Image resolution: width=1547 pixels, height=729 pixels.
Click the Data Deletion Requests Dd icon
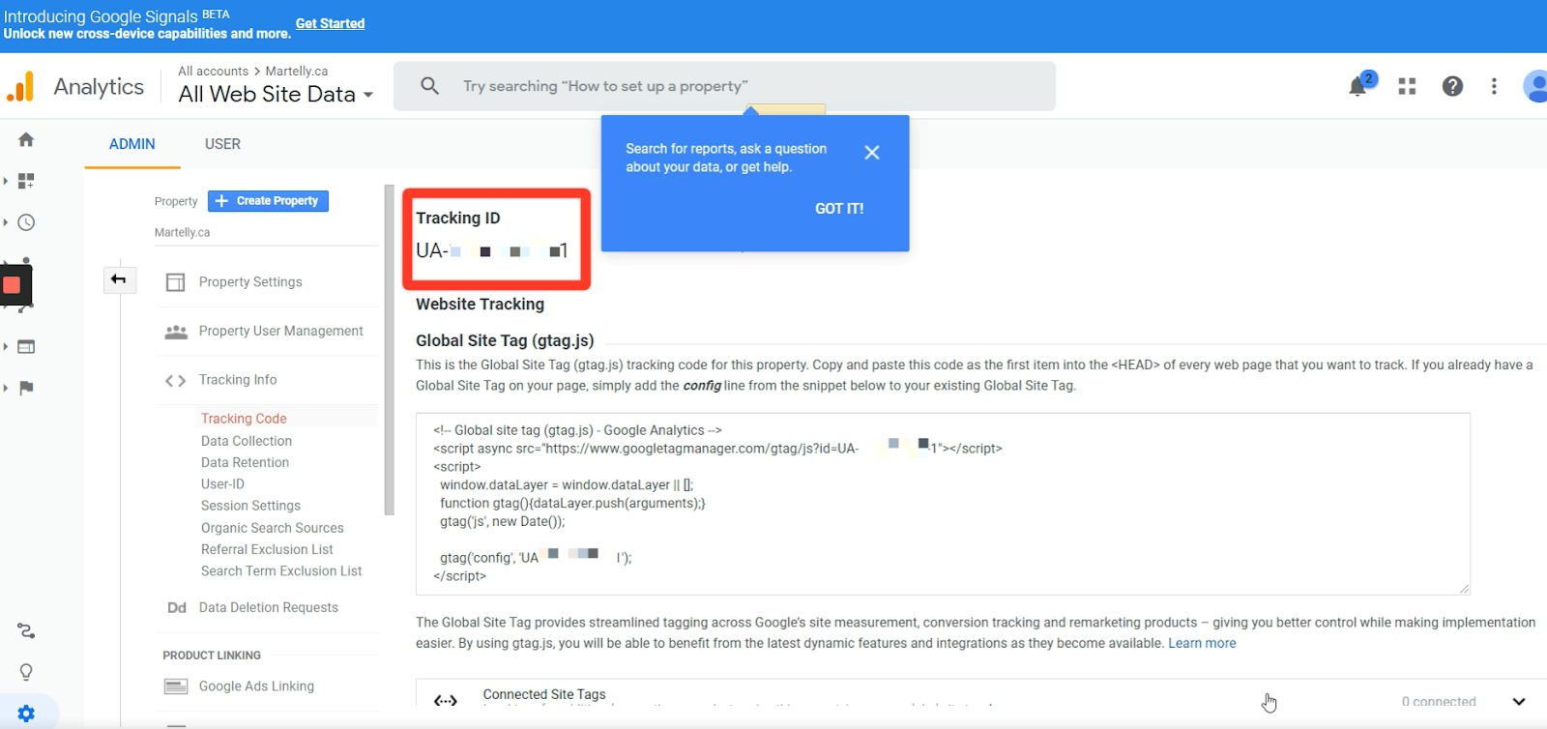[x=177, y=608]
